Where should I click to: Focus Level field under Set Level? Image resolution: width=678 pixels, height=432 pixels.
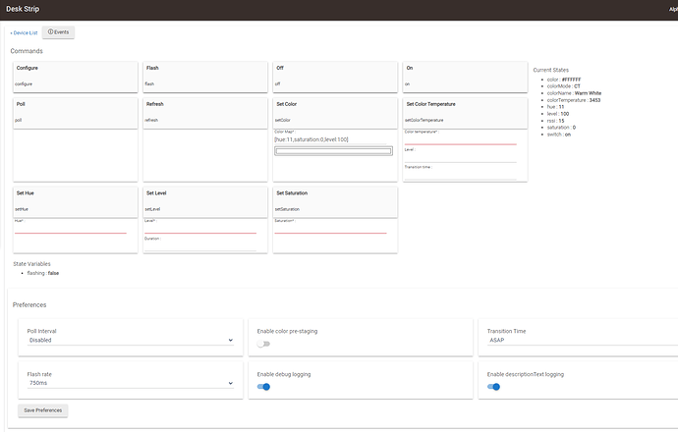point(200,229)
